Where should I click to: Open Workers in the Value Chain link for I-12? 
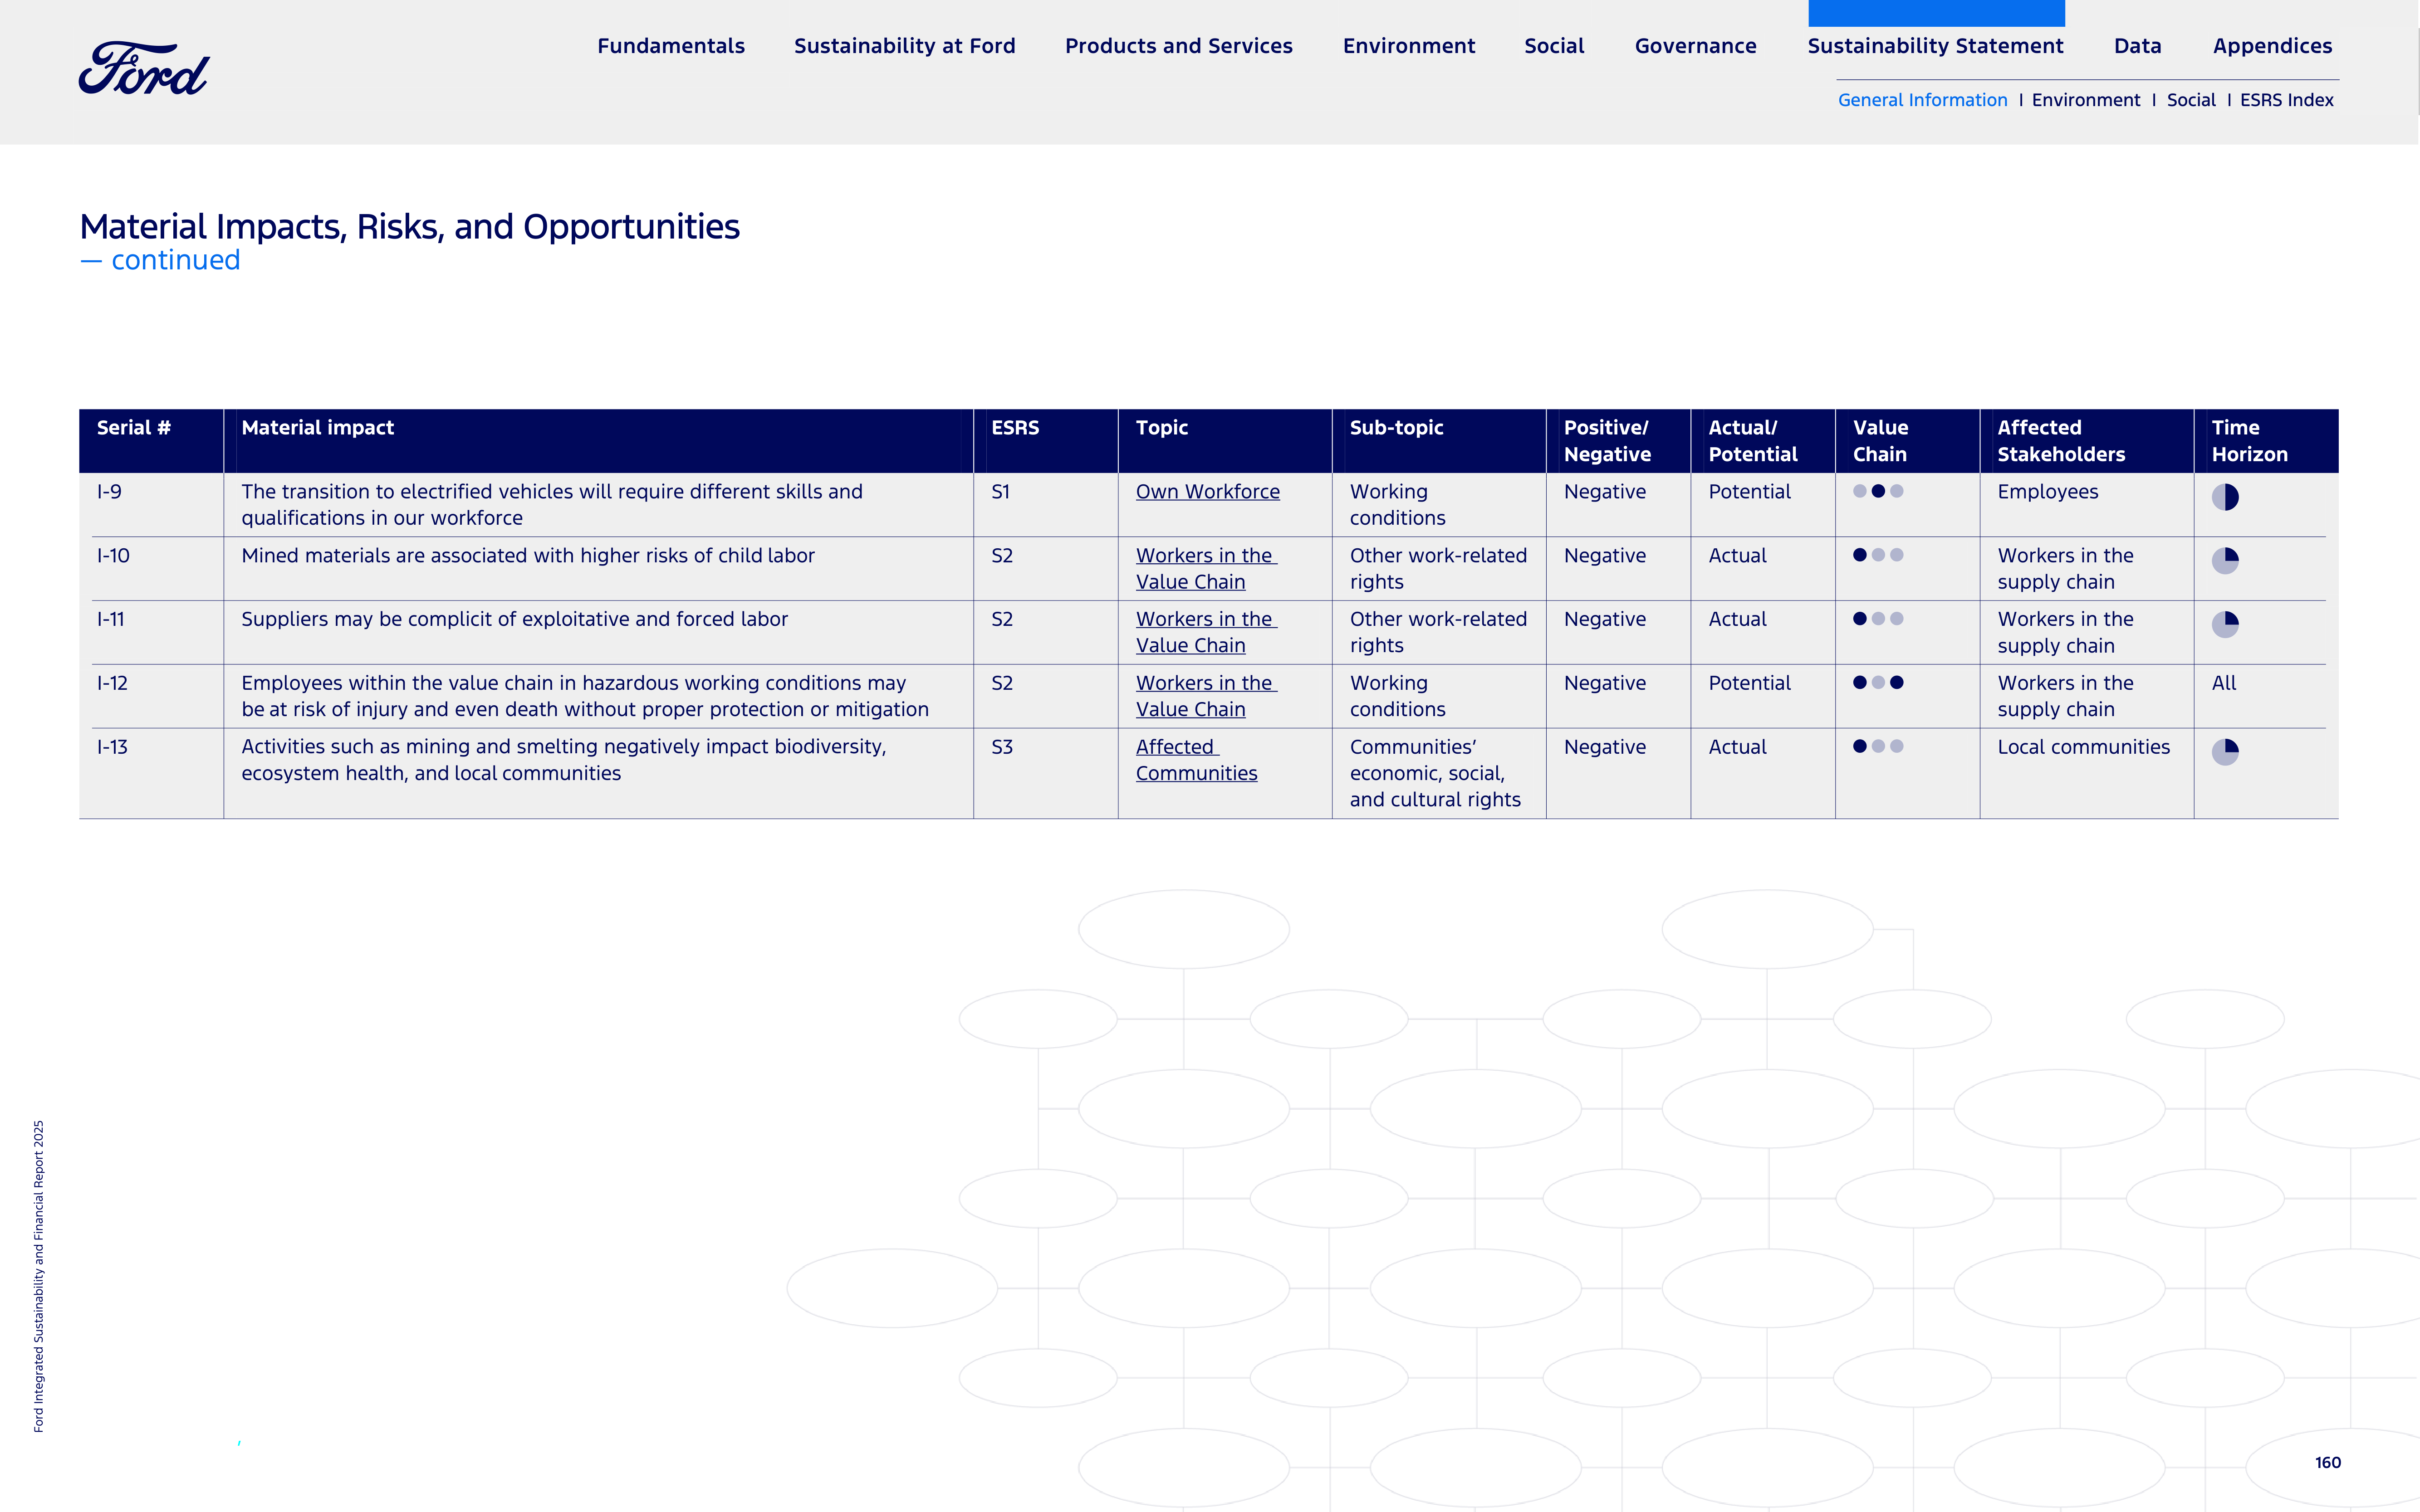pyautogui.click(x=1205, y=696)
